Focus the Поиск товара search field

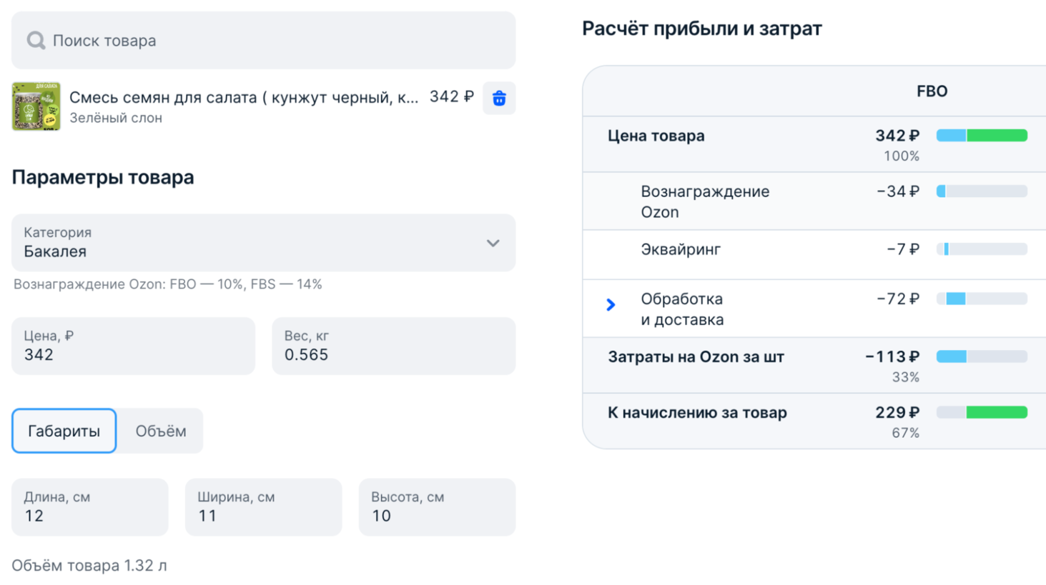(272, 41)
